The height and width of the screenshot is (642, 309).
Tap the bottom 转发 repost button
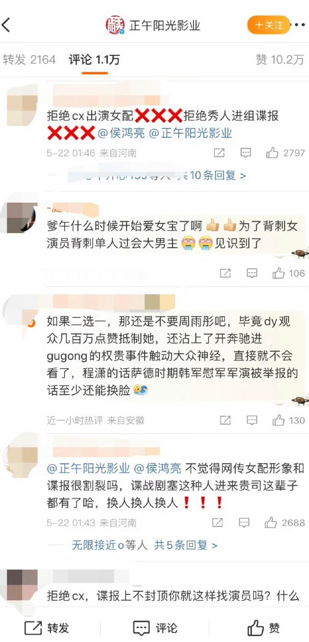click(47, 628)
